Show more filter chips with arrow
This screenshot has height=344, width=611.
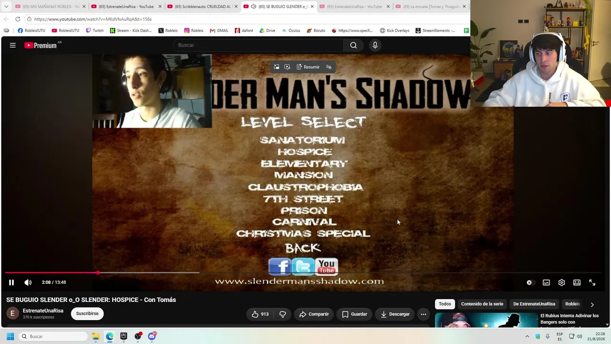coord(592,304)
